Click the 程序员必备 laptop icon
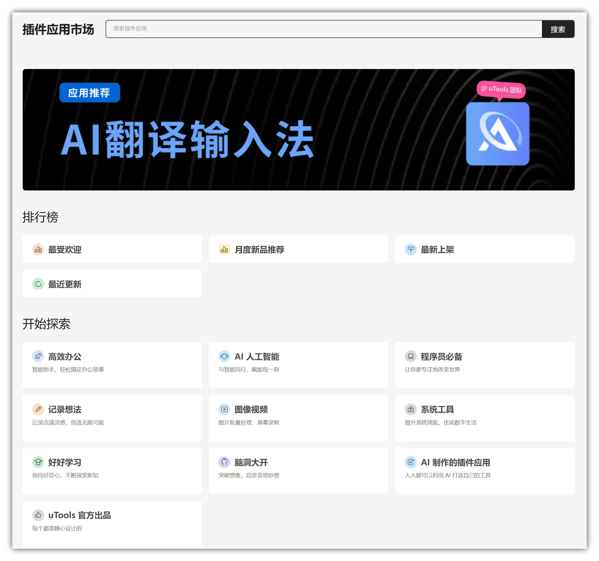Screen dimensions: 599x561 [411, 356]
